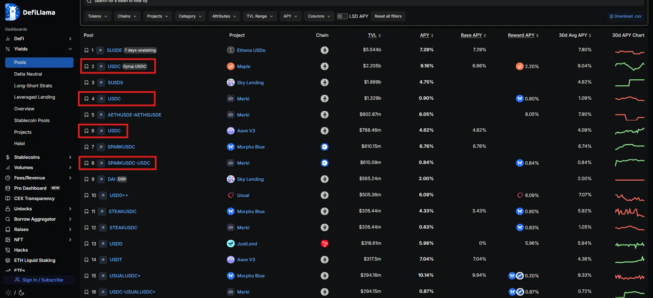The height and width of the screenshot is (298, 653).
Task: Toggle the LSD APY switch
Action: [x=342, y=16]
